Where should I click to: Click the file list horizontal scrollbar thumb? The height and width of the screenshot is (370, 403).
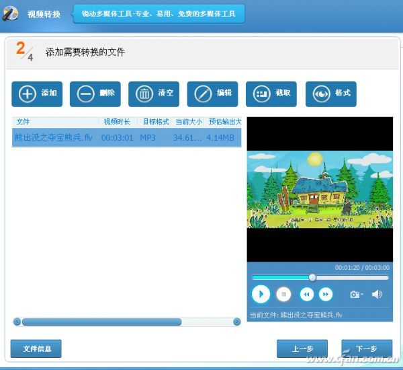click(102, 322)
